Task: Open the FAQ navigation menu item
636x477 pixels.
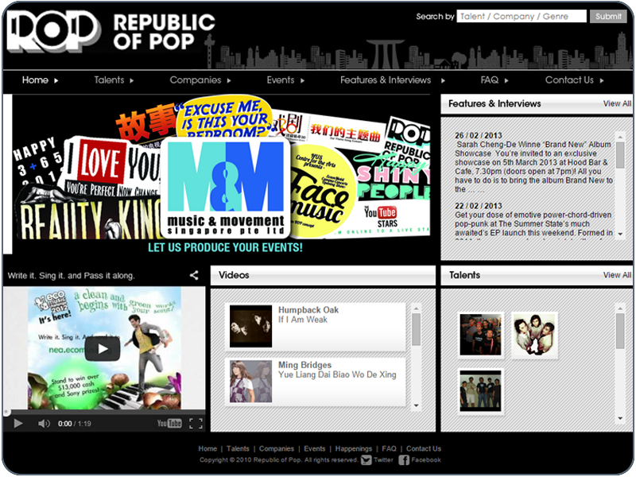Action: pos(490,80)
